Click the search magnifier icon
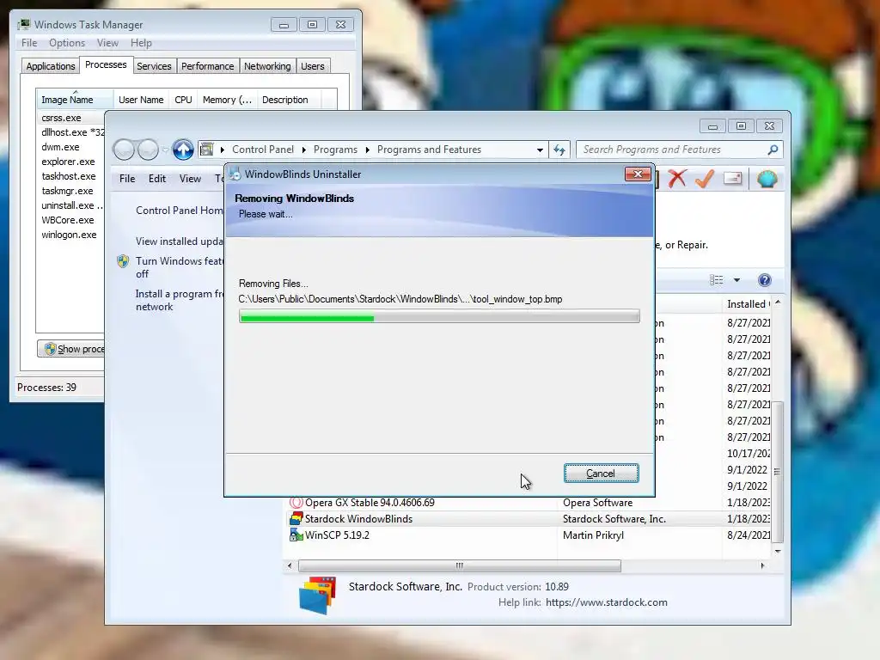880x660 pixels. pos(773,150)
